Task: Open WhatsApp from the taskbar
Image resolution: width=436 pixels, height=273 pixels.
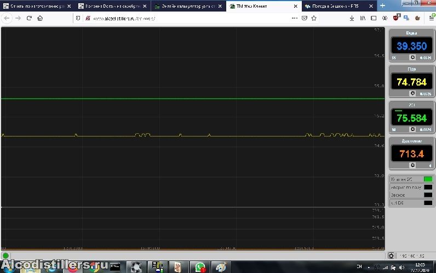Action: [x=199, y=267]
